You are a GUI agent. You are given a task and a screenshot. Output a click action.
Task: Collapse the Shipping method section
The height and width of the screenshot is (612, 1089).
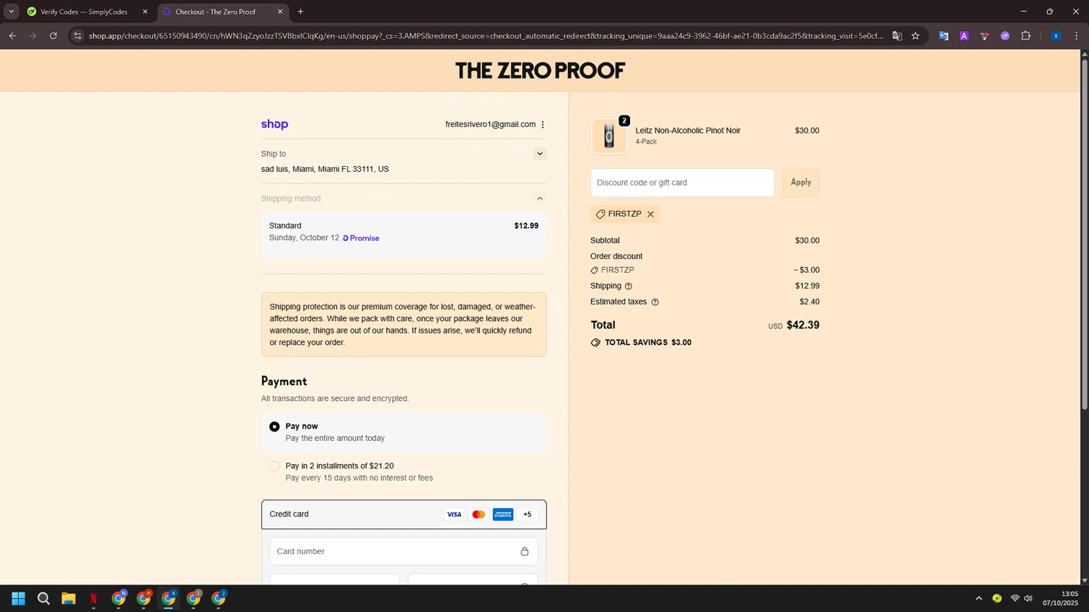pos(539,199)
